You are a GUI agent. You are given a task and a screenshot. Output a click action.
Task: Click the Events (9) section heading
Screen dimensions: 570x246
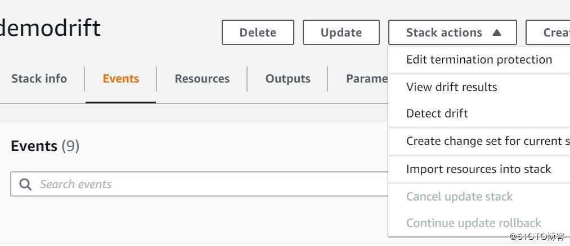click(45, 147)
